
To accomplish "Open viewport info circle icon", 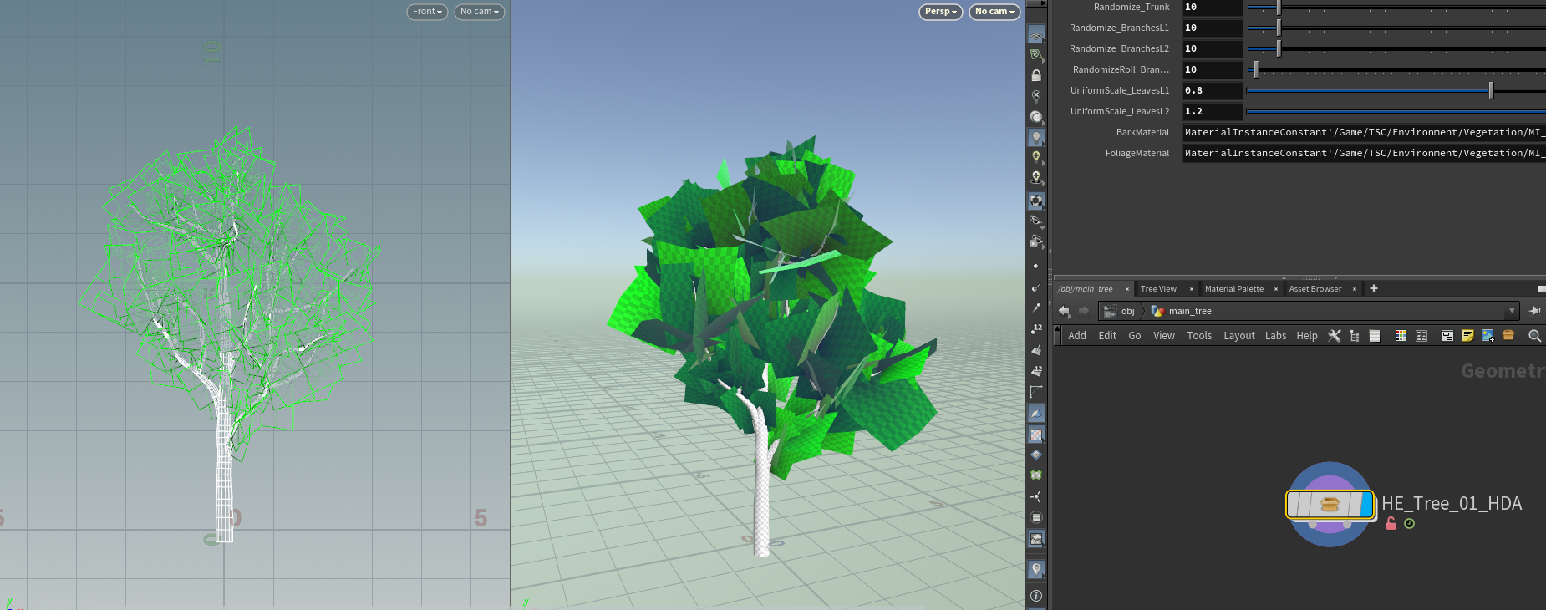I will (1036, 596).
